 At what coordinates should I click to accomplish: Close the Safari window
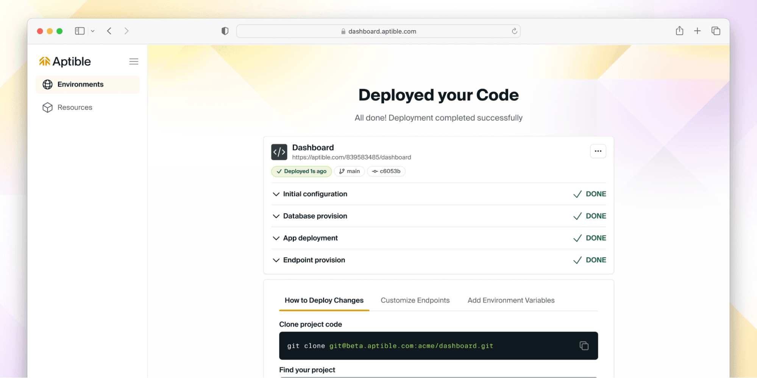tap(40, 31)
